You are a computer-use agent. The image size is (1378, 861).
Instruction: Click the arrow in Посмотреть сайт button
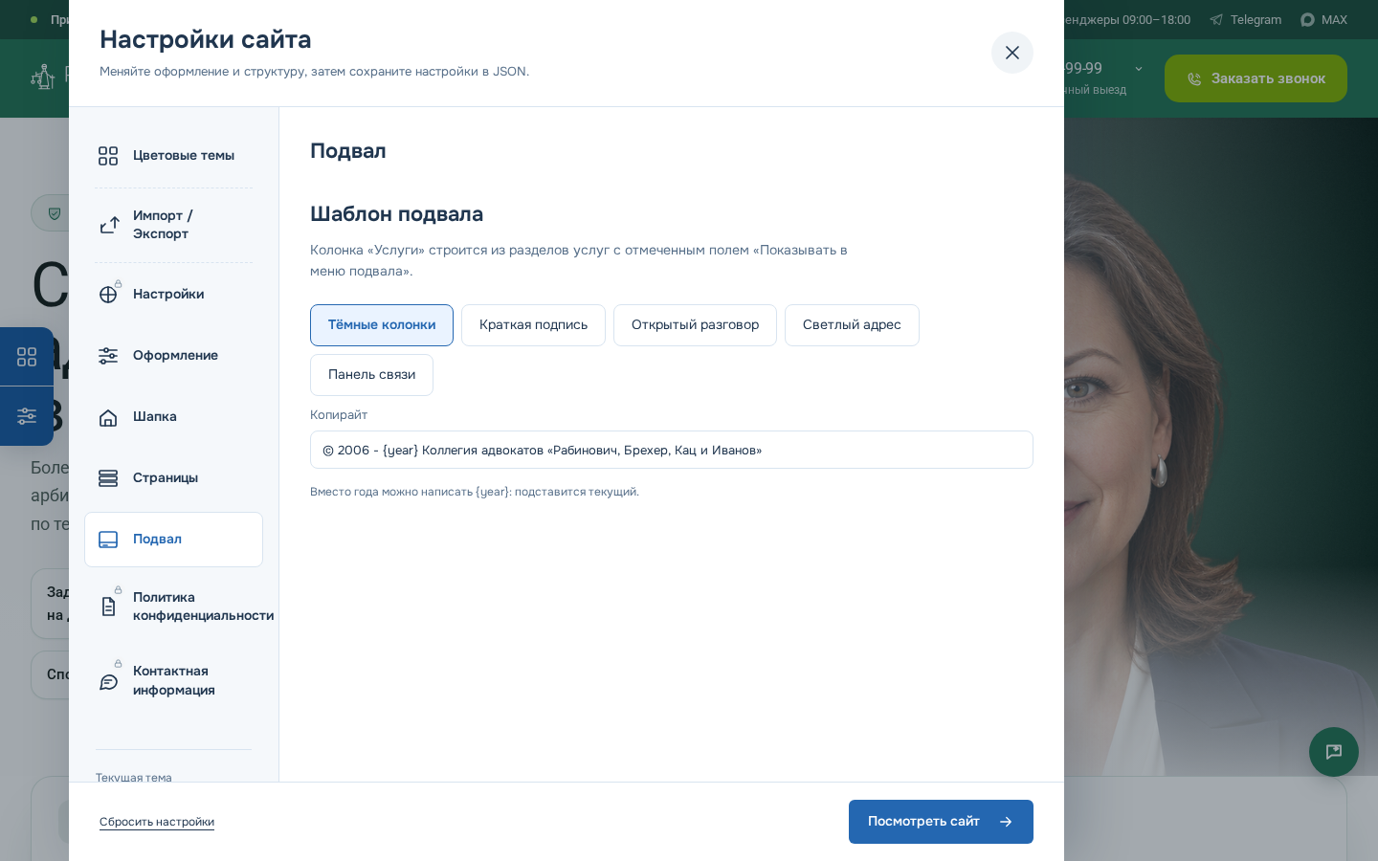[x=1006, y=822]
